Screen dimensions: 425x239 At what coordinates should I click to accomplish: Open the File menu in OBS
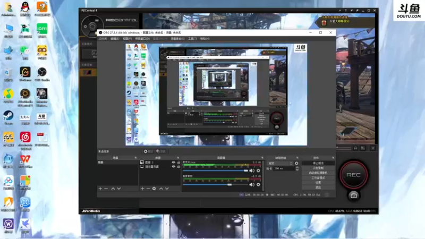coord(103,39)
